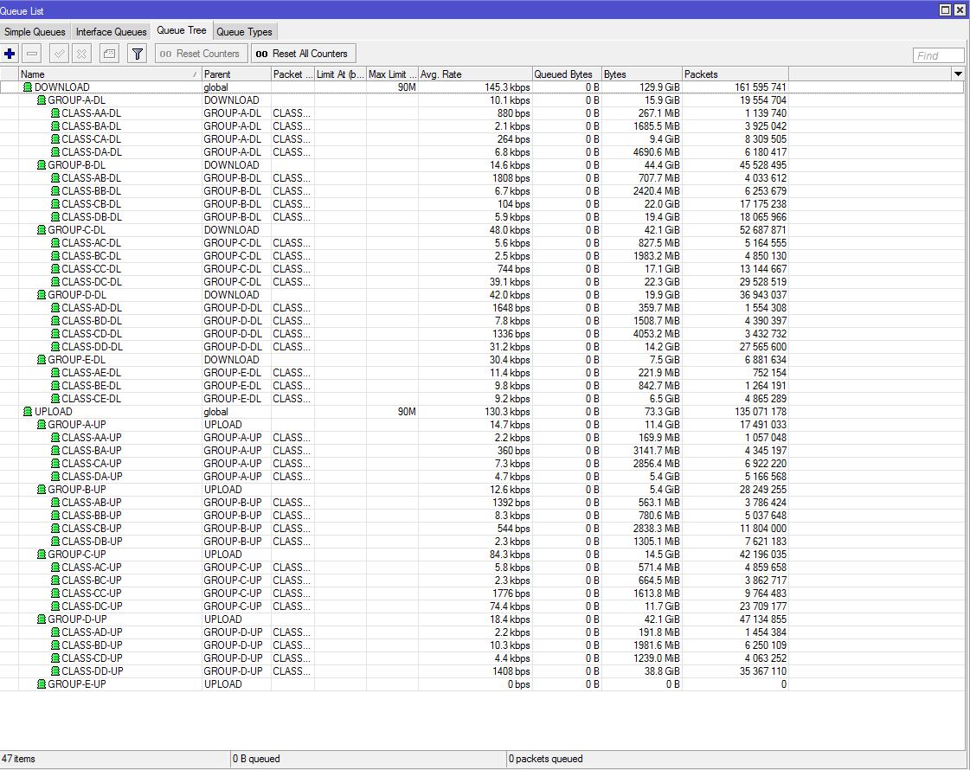Open the funnel Filter icon
The height and width of the screenshot is (770, 970).
click(137, 54)
